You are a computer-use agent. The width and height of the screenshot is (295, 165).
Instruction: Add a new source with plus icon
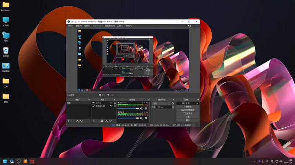(x=94, y=121)
